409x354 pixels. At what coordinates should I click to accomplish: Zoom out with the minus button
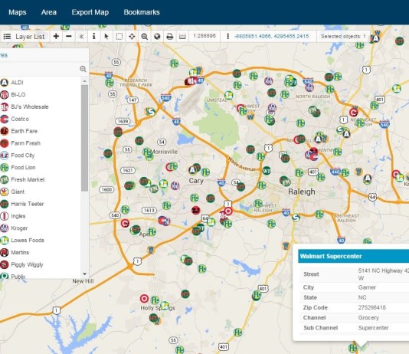tap(69, 37)
